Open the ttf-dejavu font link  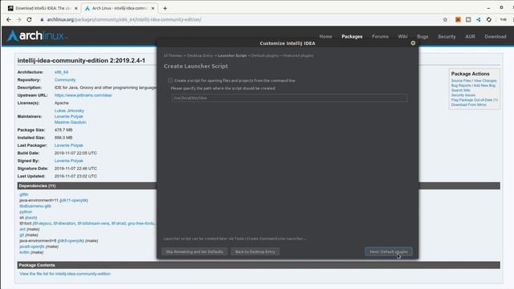[x=43, y=223]
